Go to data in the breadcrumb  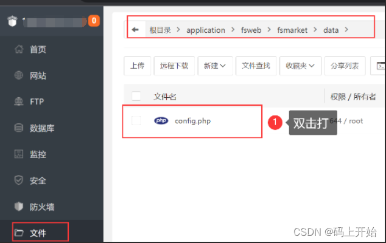331,30
